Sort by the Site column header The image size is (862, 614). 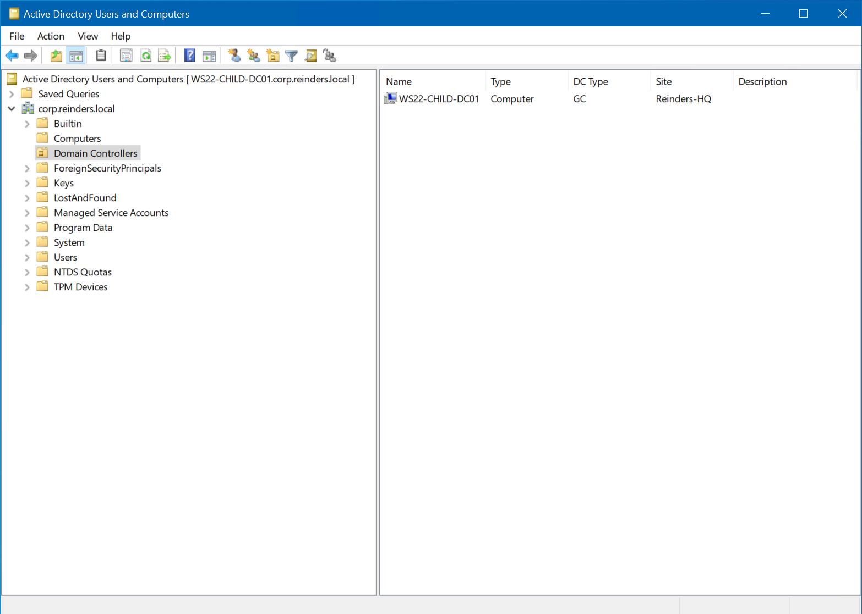[691, 81]
